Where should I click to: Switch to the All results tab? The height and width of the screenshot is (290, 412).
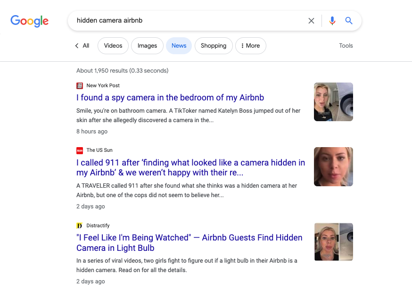86,46
